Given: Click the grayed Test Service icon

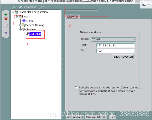Looking at the screenshot, I should coord(6,26).
